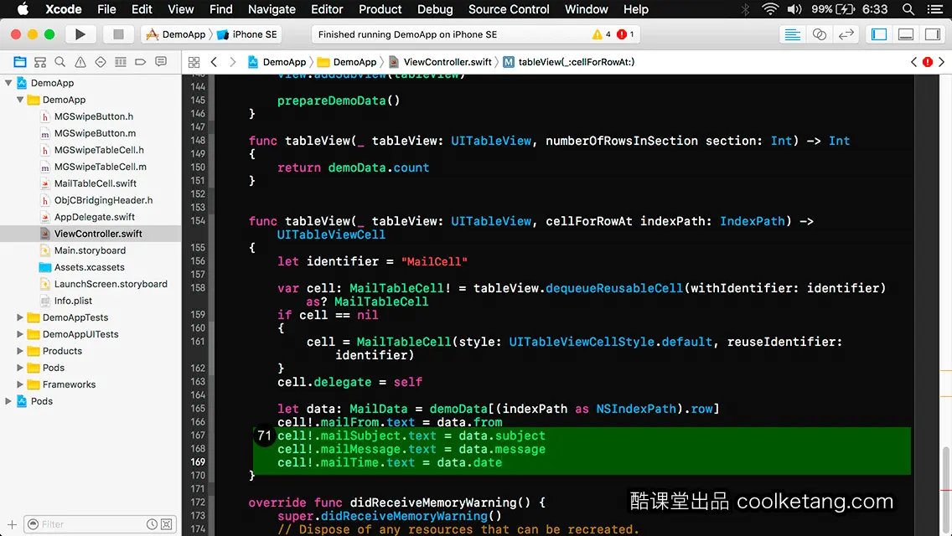Open the Breakpoint navigator

pos(141,62)
